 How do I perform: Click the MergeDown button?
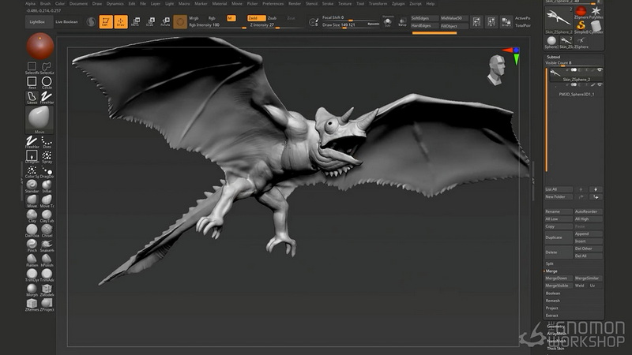(x=559, y=278)
